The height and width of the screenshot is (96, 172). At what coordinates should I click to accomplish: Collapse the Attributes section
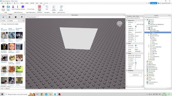tap(127, 70)
